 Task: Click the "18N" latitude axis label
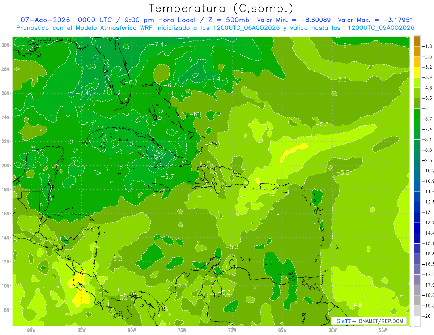tap(5, 189)
